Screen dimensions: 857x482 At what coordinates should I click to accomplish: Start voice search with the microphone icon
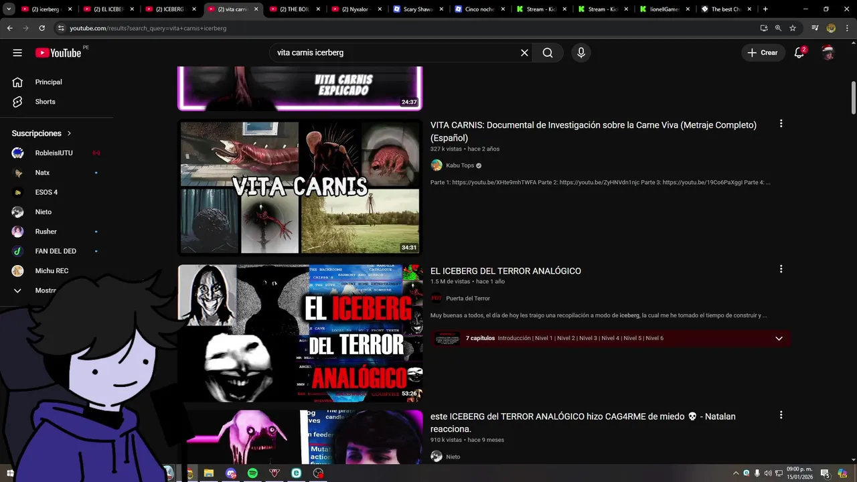pyautogui.click(x=580, y=53)
